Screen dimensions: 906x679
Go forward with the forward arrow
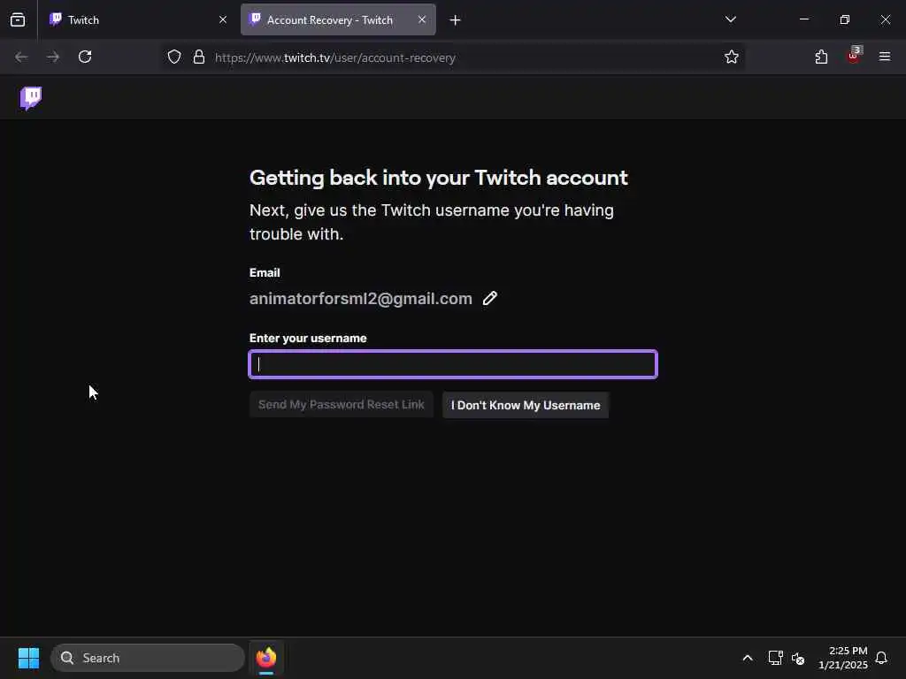[x=53, y=57]
